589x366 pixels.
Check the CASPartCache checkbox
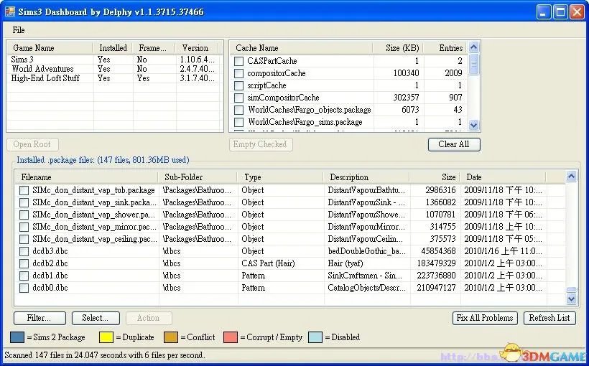click(238, 61)
